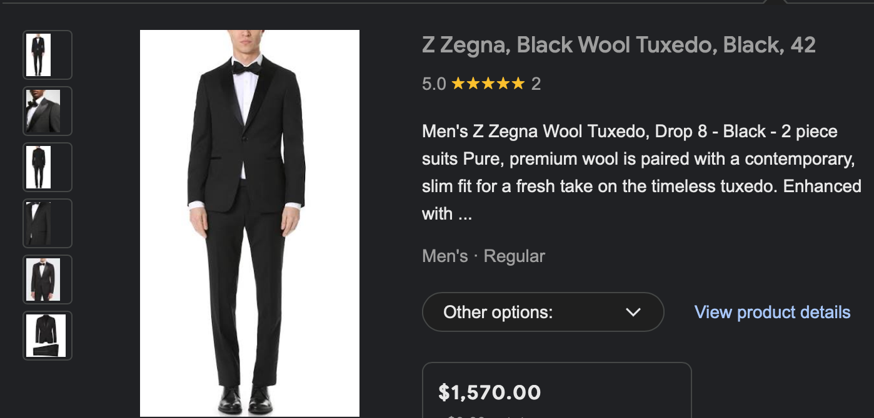This screenshot has height=418, width=874.
Task: Open the Other options dropdown
Action: pos(543,312)
